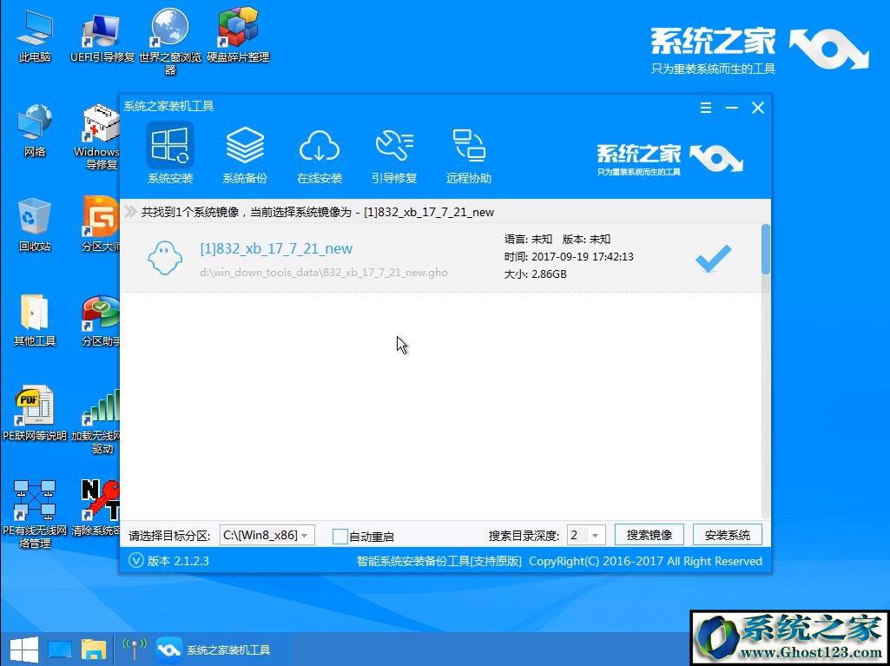
Task: Click 系统之家装机工具 taskbar button
Action: (x=214, y=650)
